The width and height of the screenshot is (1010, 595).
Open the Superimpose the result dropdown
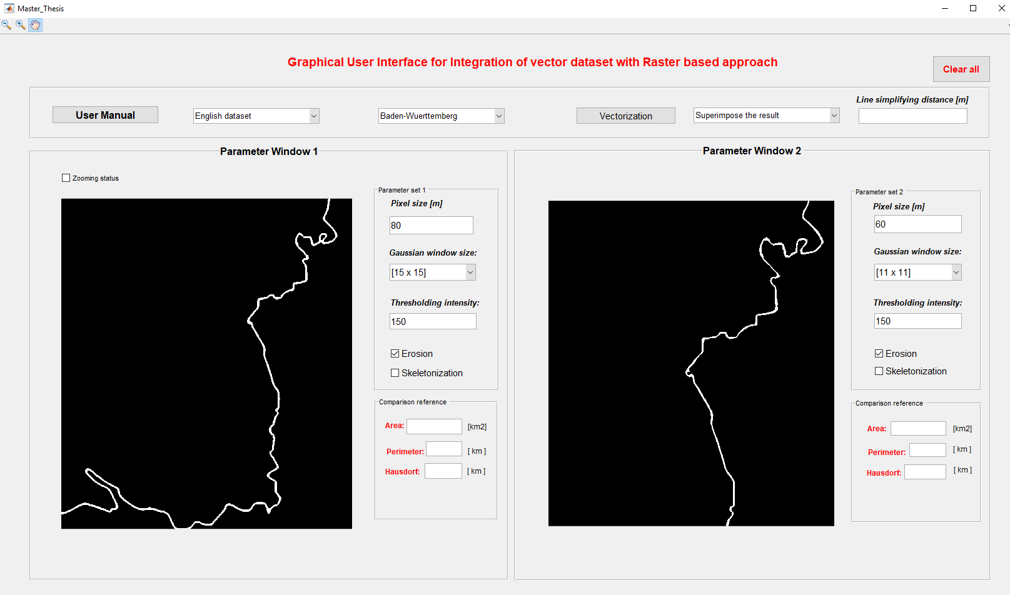(767, 115)
